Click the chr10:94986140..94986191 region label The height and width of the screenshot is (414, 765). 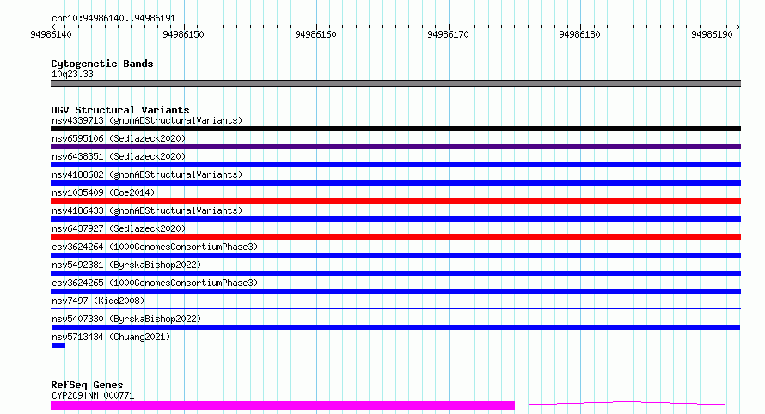click(x=113, y=18)
